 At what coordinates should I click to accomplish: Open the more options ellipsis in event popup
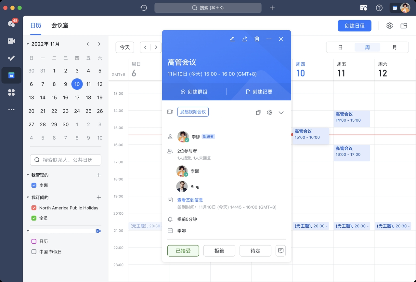pos(269,39)
